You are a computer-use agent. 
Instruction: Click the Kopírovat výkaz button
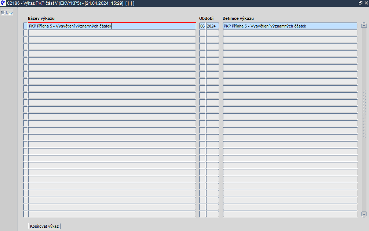[44, 226]
